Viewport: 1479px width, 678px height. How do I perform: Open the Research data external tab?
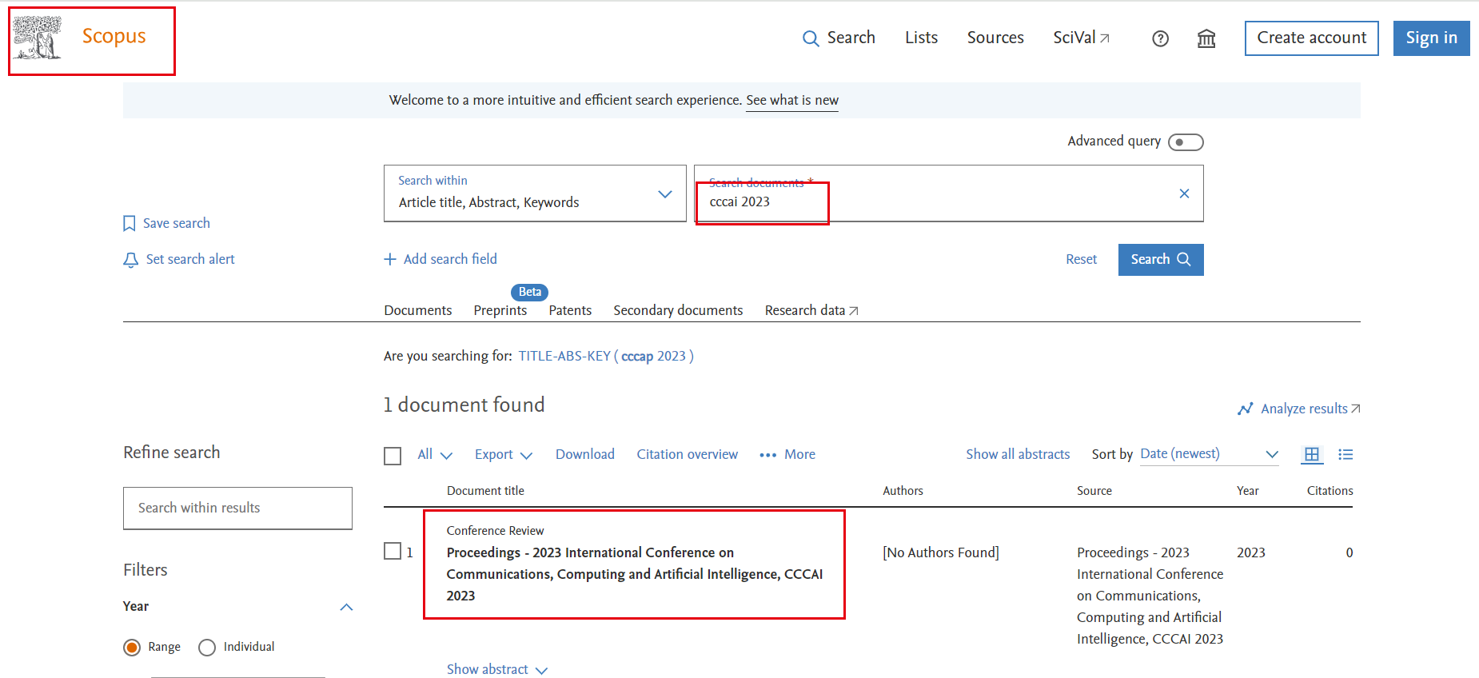(x=811, y=310)
